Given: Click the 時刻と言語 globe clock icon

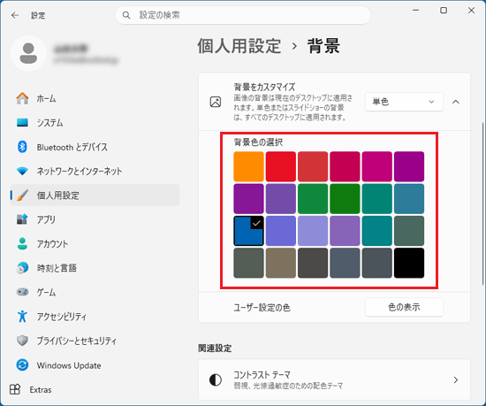Looking at the screenshot, I should click(x=22, y=268).
